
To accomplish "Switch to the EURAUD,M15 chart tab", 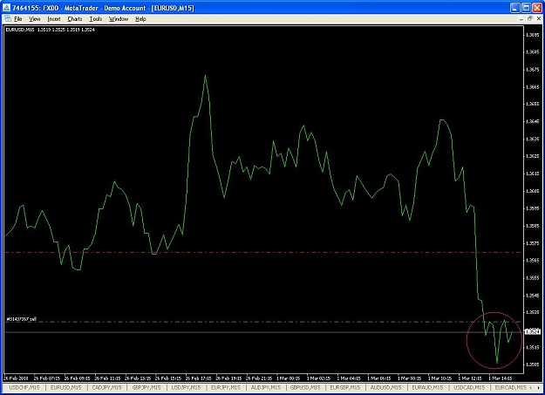I will (427, 387).
